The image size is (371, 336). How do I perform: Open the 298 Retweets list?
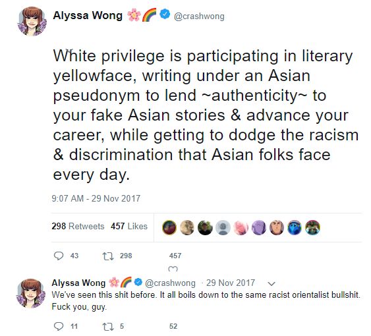[78, 226]
